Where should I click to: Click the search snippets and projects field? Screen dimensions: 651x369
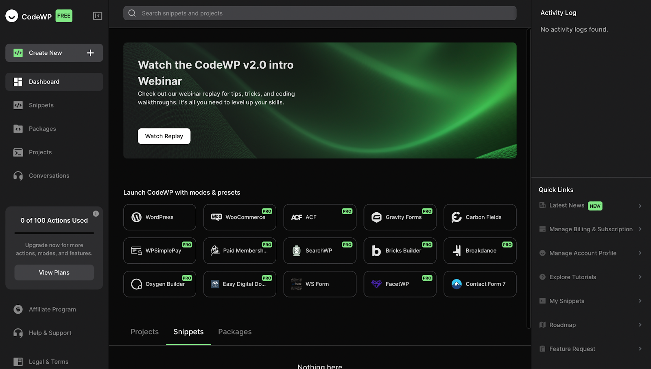[x=320, y=13]
